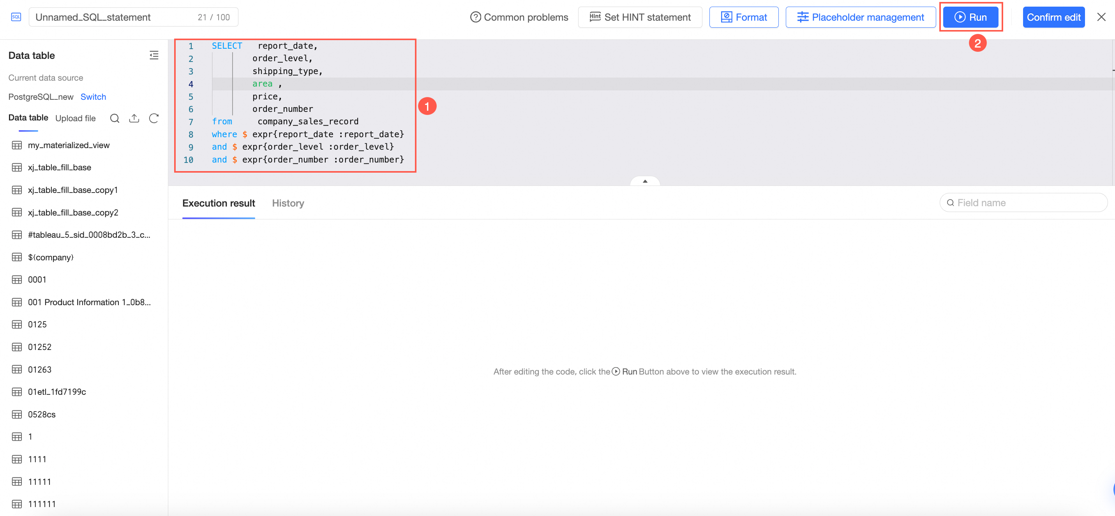Image resolution: width=1115 pixels, height=516 pixels.
Task: Click the upload icon in Data table
Action: pyautogui.click(x=134, y=118)
